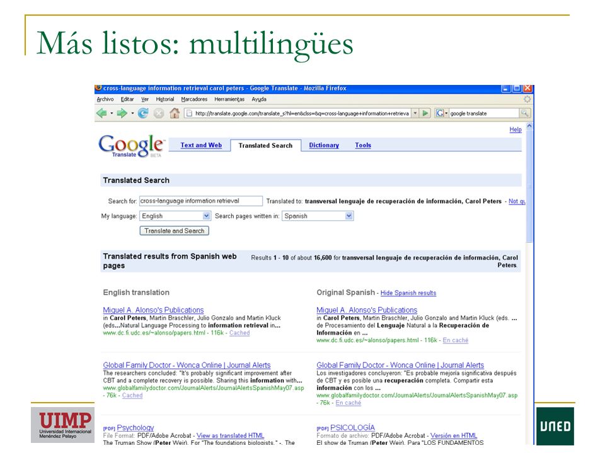The width and height of the screenshot is (605, 453).
Task: Open Spanish Global Family Doctor result
Action: [x=400, y=365]
